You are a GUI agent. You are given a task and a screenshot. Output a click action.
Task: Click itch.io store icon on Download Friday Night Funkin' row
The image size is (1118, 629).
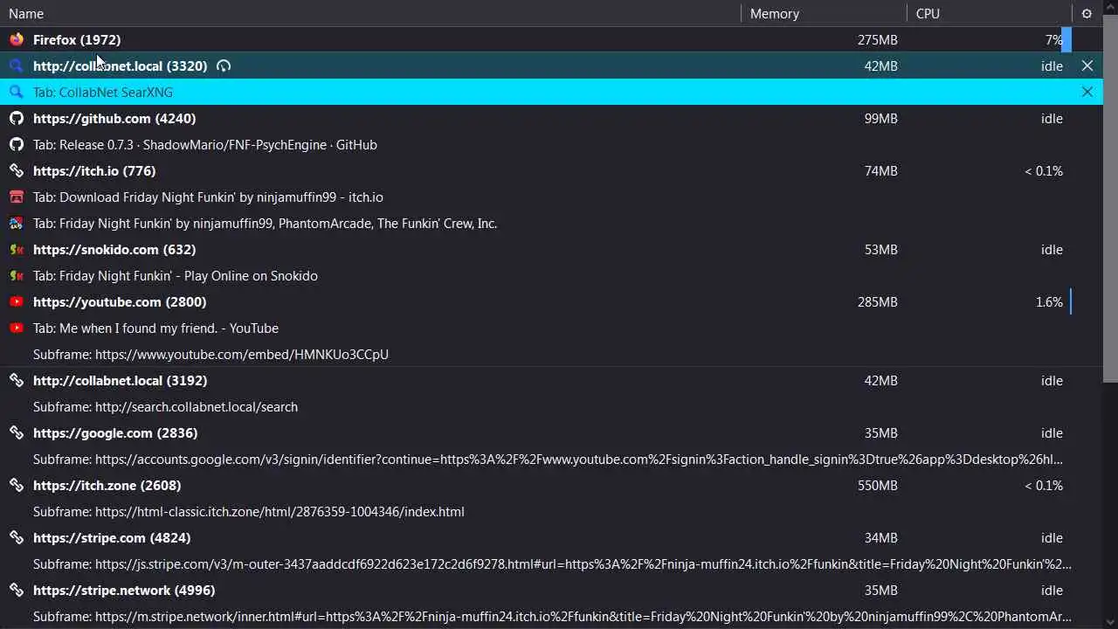coord(16,197)
